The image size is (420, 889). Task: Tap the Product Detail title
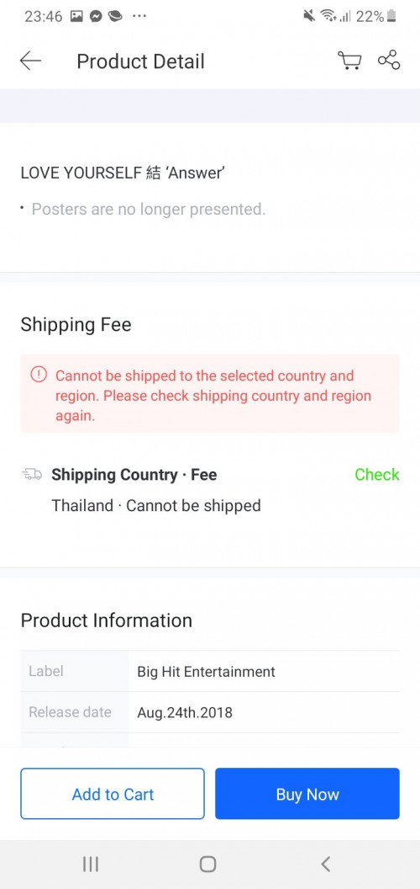[x=140, y=61]
